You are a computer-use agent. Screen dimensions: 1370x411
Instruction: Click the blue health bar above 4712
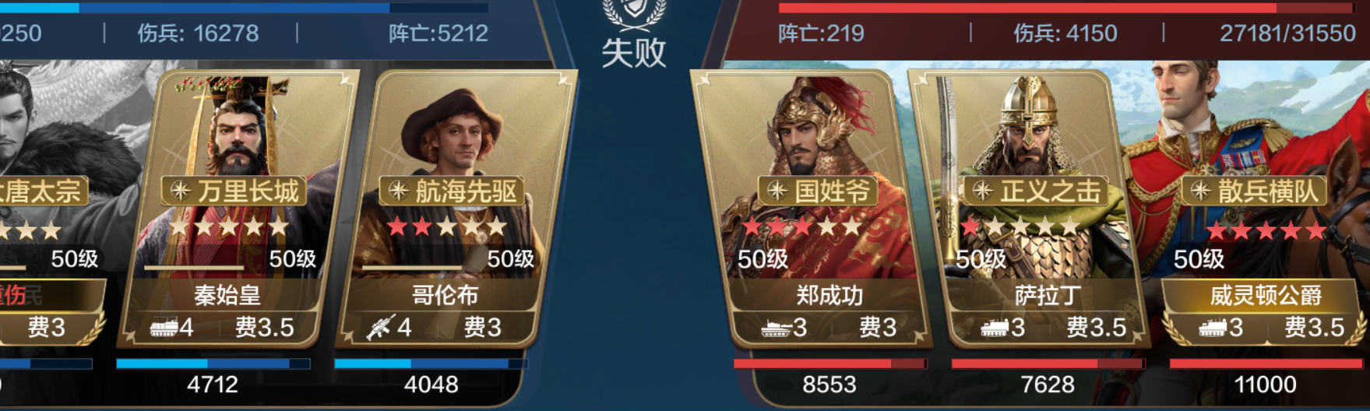[x=213, y=364]
